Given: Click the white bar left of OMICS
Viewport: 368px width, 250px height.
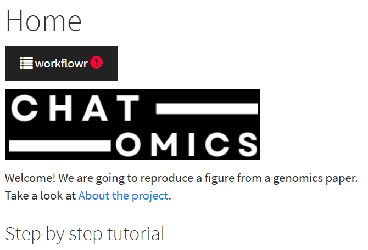Looking at the screenshot, I should tap(60, 144).
